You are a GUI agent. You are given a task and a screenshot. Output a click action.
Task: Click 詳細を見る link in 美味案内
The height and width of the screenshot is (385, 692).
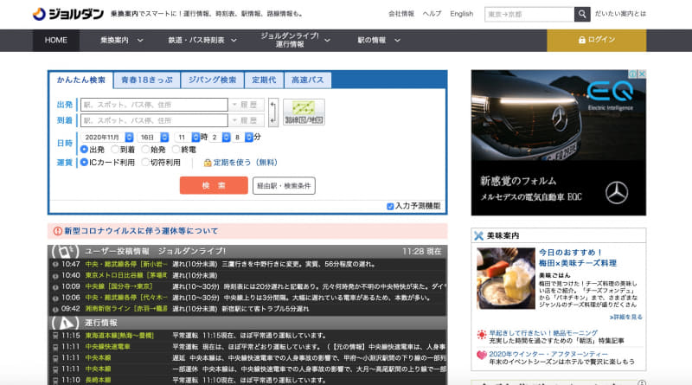click(x=626, y=317)
